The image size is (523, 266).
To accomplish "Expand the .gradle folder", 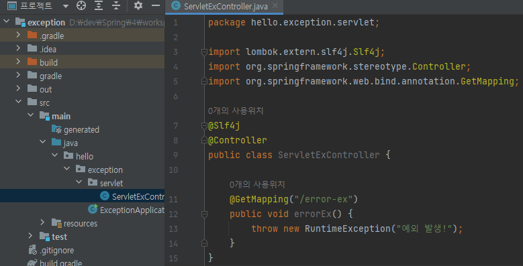I will 18,35.
